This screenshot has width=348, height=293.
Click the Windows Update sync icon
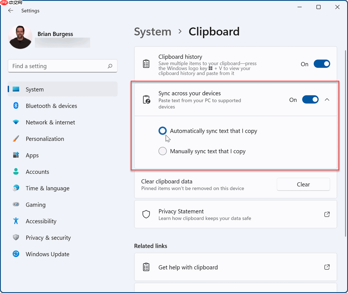(x=16, y=254)
